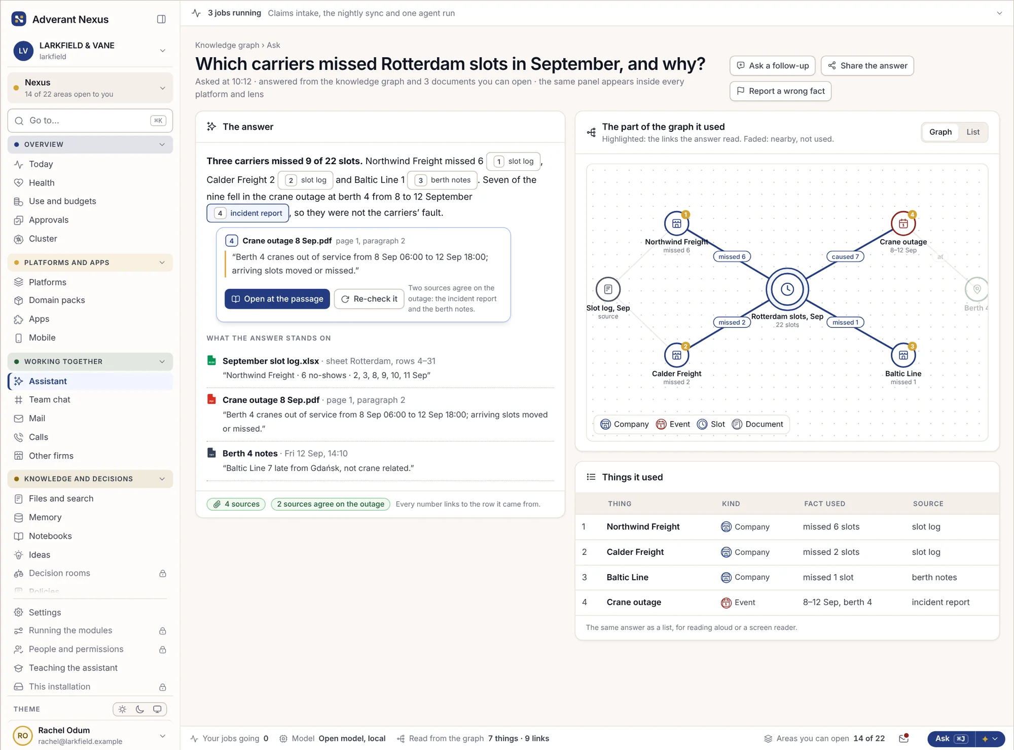Open Settings in the sidebar
This screenshot has width=1014, height=750.
[x=90, y=612]
